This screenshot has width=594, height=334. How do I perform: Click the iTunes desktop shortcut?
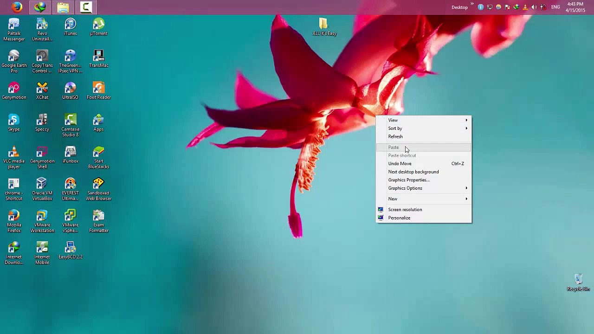tap(71, 27)
